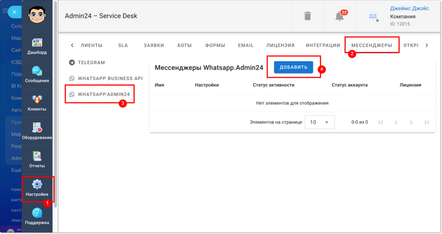The height and width of the screenshot is (234, 442).
Task: Go to previous page pagination arrow
Action: click(396, 122)
